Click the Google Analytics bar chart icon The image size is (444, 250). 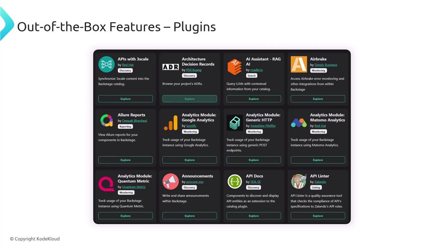(x=171, y=123)
